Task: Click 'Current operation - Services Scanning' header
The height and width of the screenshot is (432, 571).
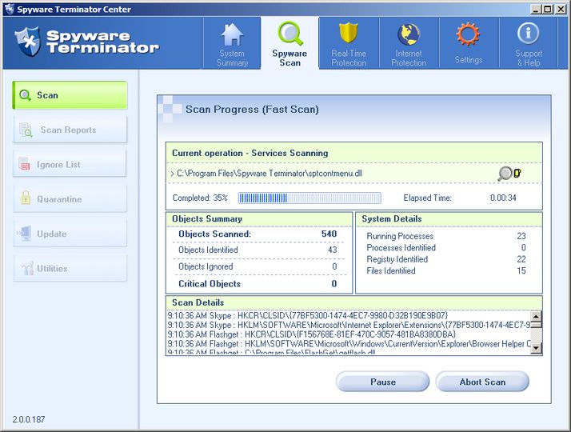Action: tap(250, 153)
